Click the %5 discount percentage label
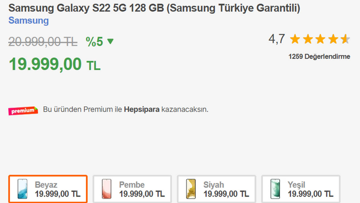360x203 pixels. coord(94,42)
